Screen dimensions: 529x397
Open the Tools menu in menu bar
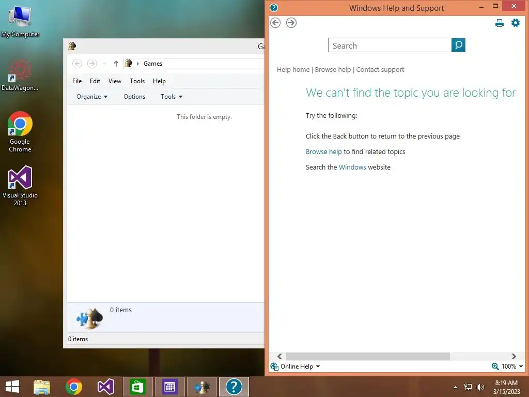[x=137, y=81]
